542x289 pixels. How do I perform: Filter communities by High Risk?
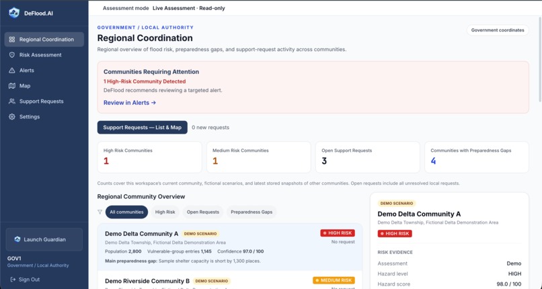tap(165, 212)
